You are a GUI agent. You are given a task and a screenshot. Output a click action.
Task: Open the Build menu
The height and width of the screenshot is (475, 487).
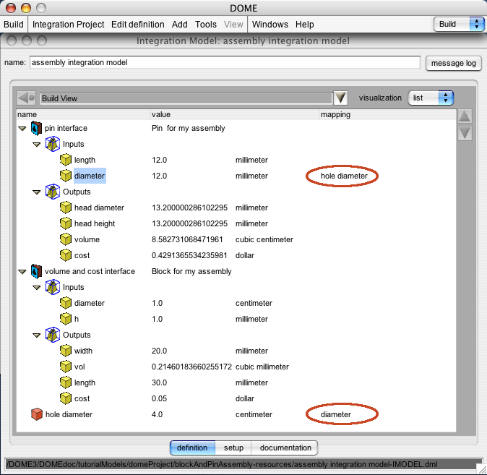(13, 25)
